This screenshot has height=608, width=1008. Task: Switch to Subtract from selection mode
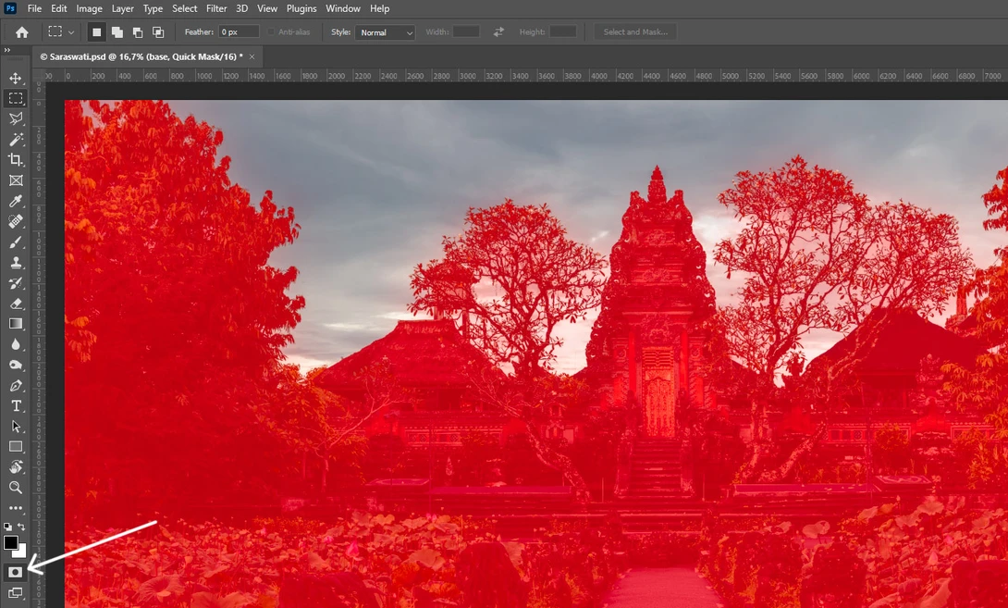139,31
